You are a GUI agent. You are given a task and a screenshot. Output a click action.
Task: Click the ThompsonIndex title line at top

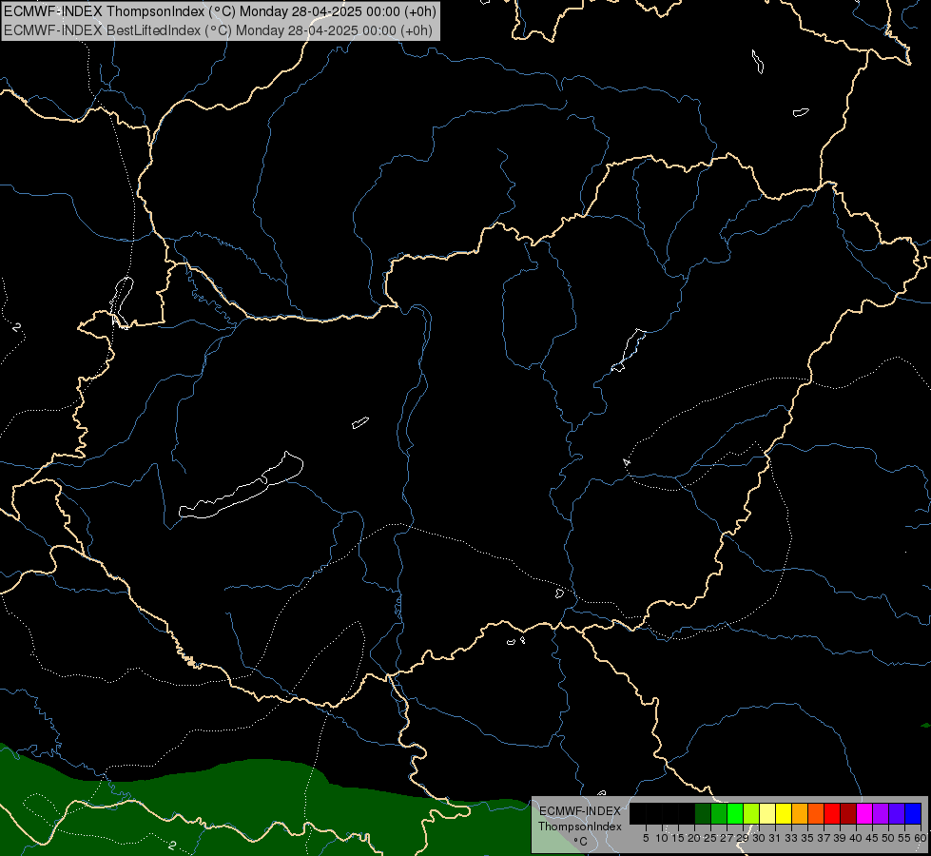point(220,11)
